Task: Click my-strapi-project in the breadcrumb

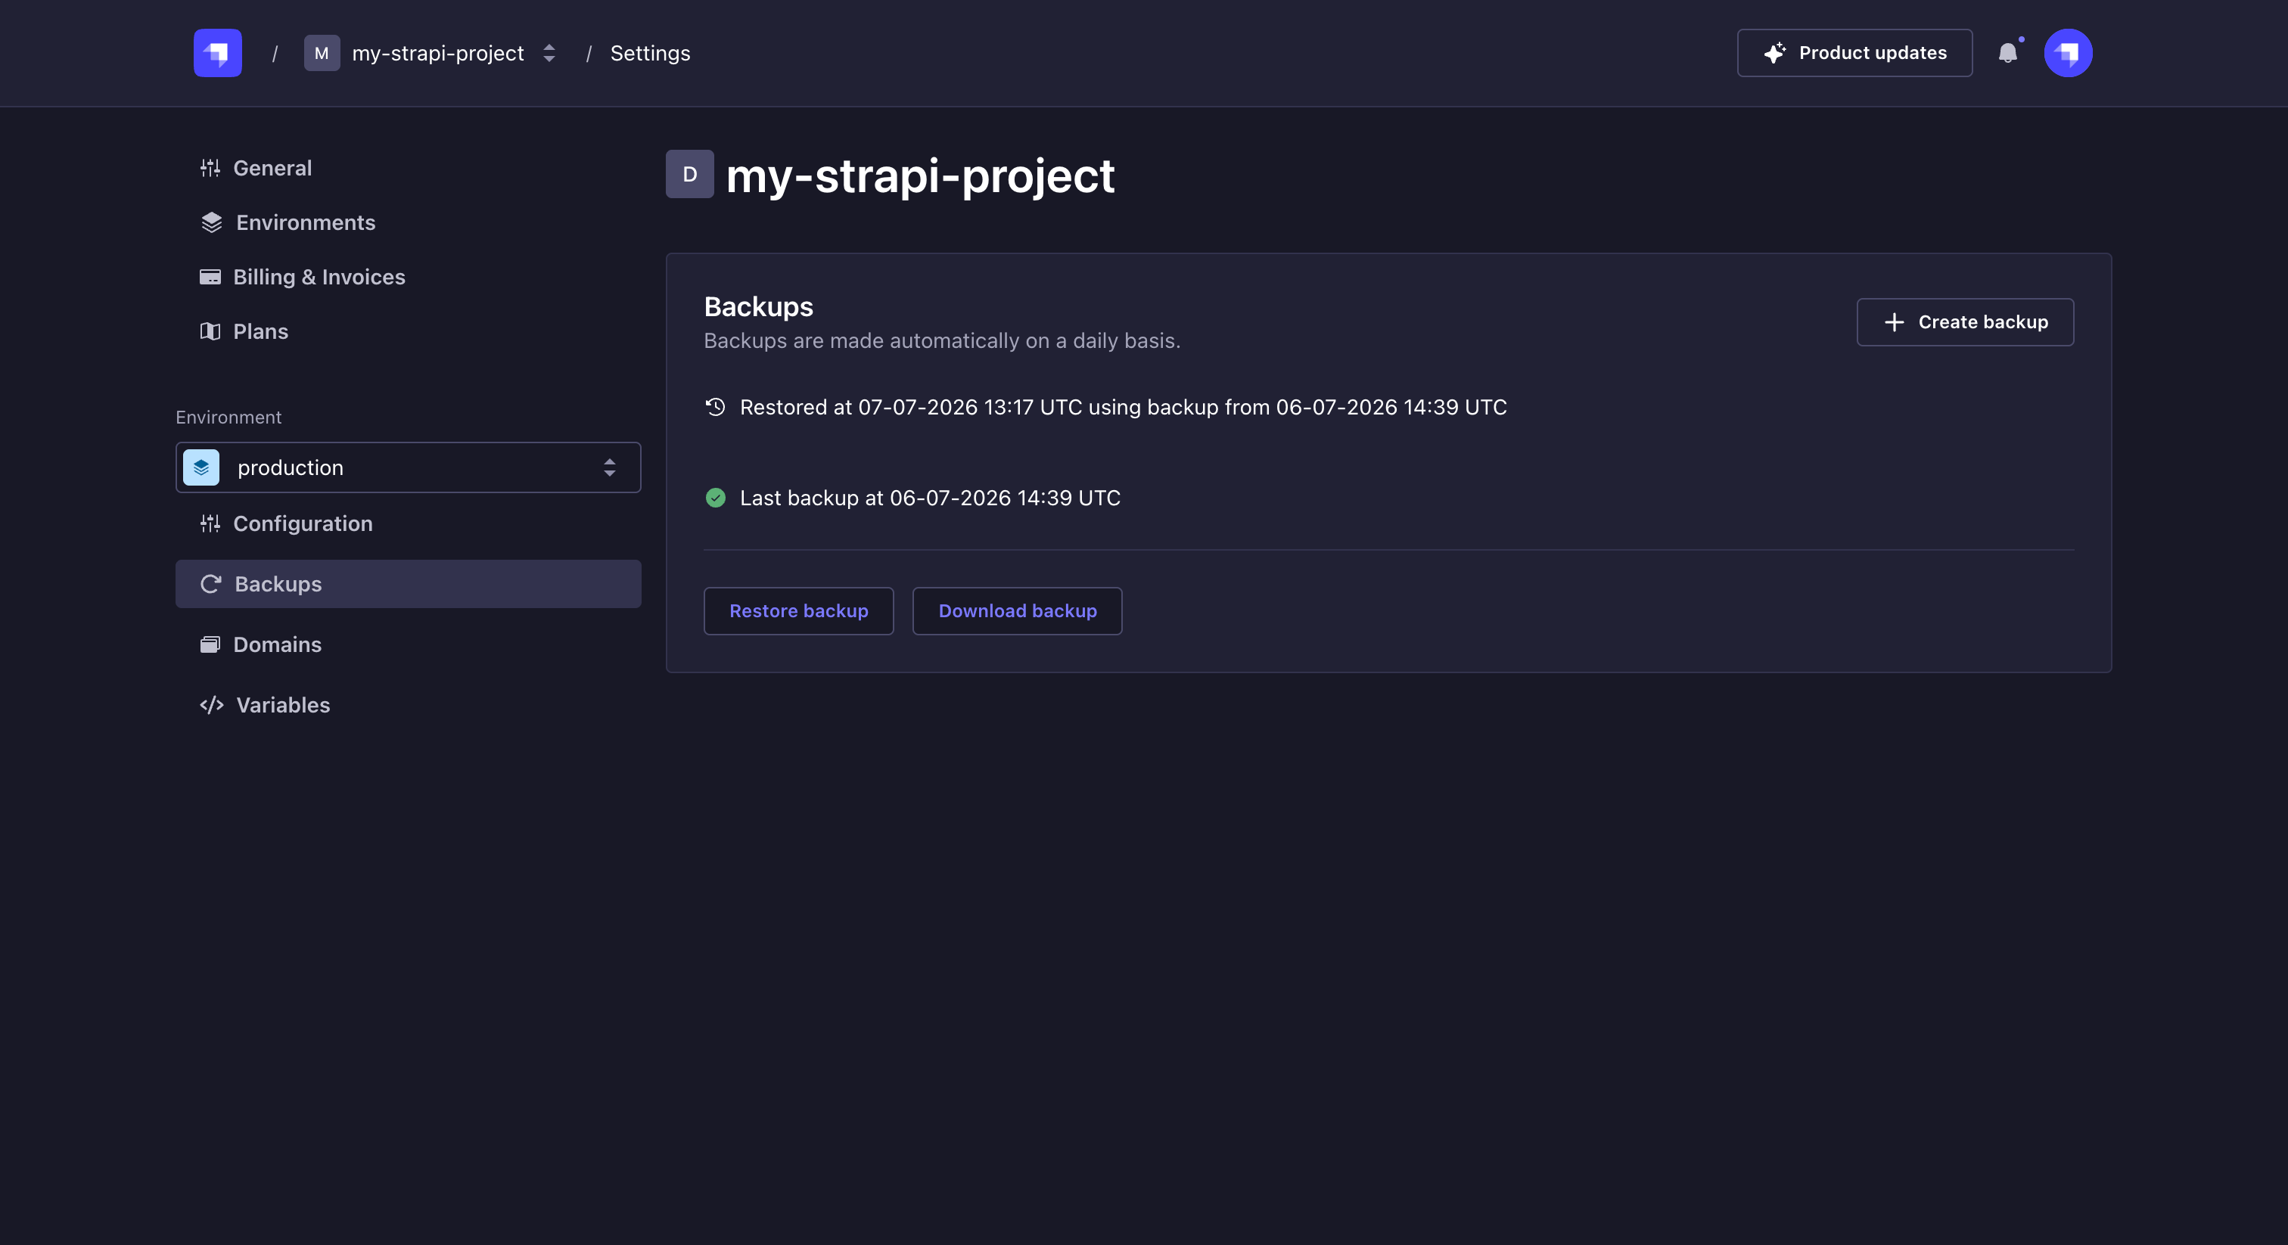Action: [x=438, y=53]
